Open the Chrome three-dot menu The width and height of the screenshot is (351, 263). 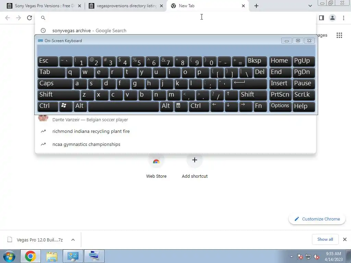point(343,18)
